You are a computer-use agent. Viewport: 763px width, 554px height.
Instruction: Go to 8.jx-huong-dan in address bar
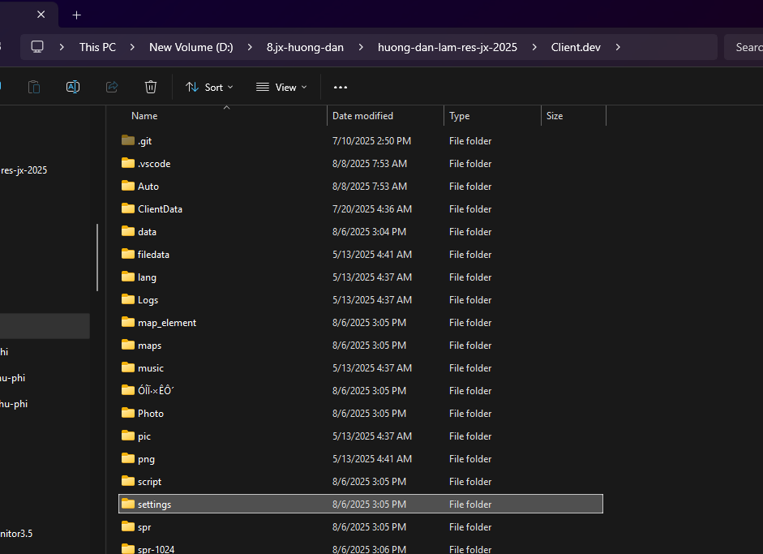tap(305, 47)
